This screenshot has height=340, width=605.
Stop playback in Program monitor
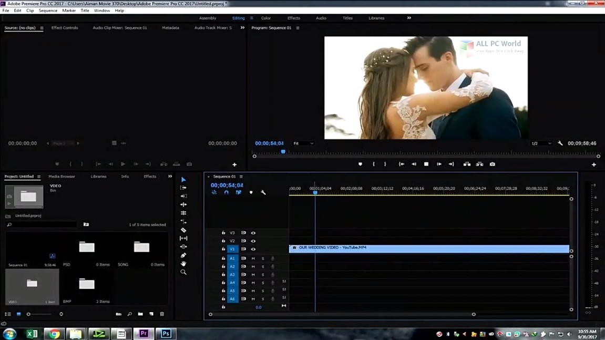pyautogui.click(x=426, y=164)
